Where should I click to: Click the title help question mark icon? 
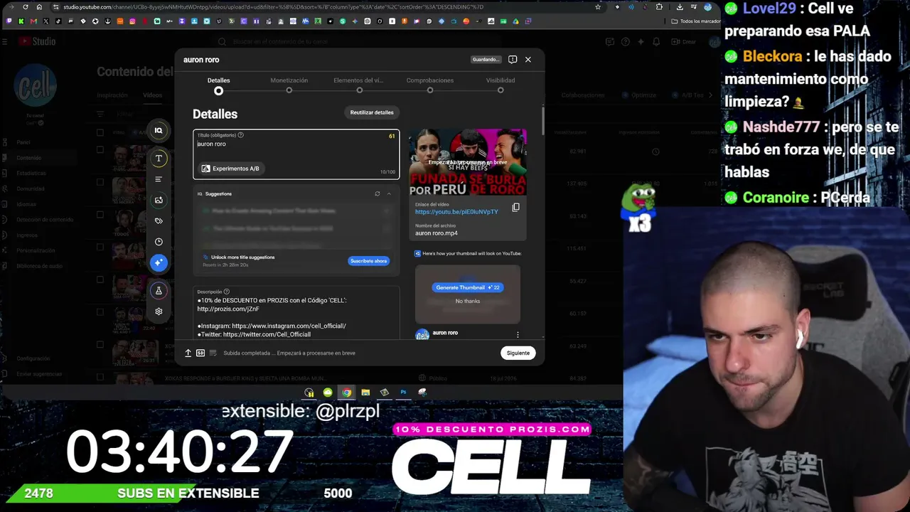(240, 135)
